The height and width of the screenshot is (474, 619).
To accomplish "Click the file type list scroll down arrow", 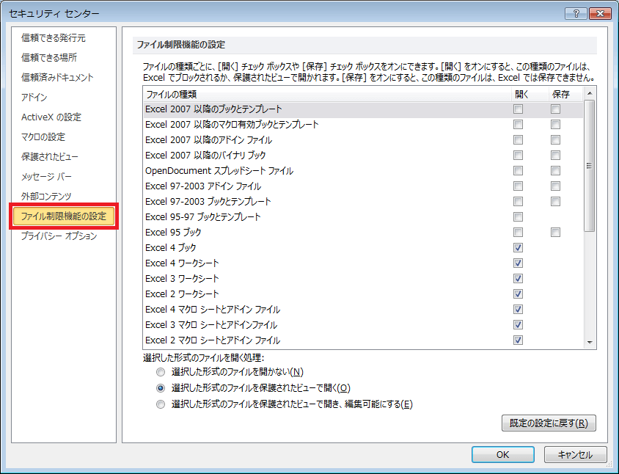I will pyautogui.click(x=590, y=343).
